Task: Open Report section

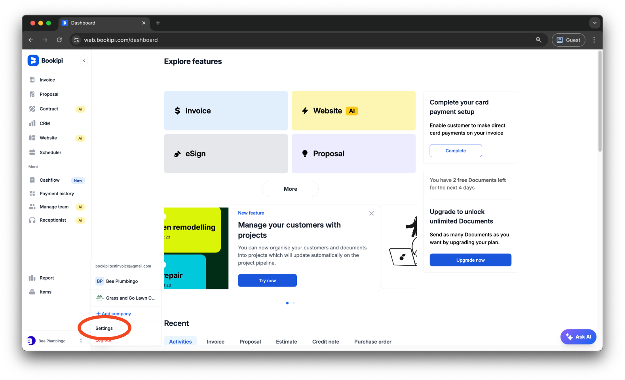Action: tap(47, 278)
